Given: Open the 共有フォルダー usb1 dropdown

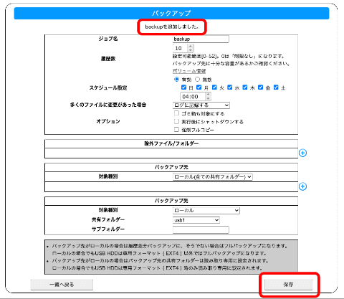Looking at the screenshot, I should [196, 220].
